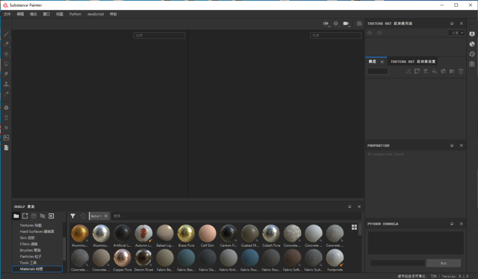Click the add effect magic wand icon
Viewport: 478px width, 279px height.
coord(408,71)
